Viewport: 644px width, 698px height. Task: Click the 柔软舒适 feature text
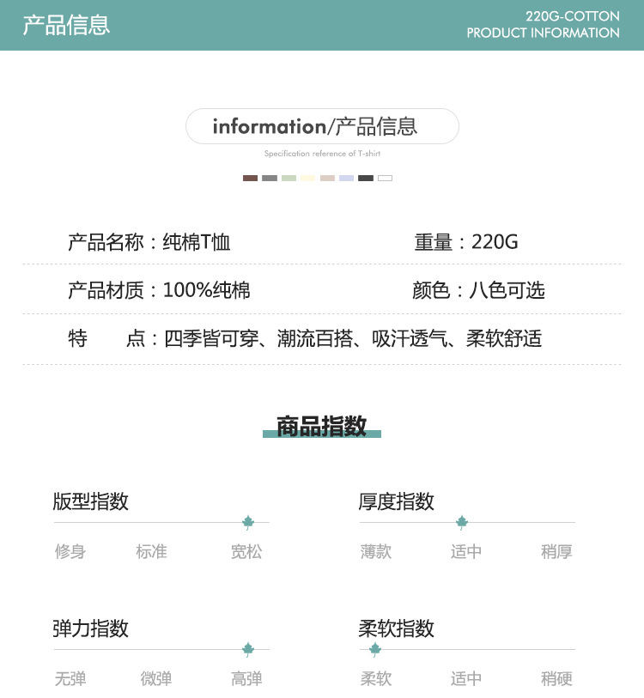[x=504, y=338]
